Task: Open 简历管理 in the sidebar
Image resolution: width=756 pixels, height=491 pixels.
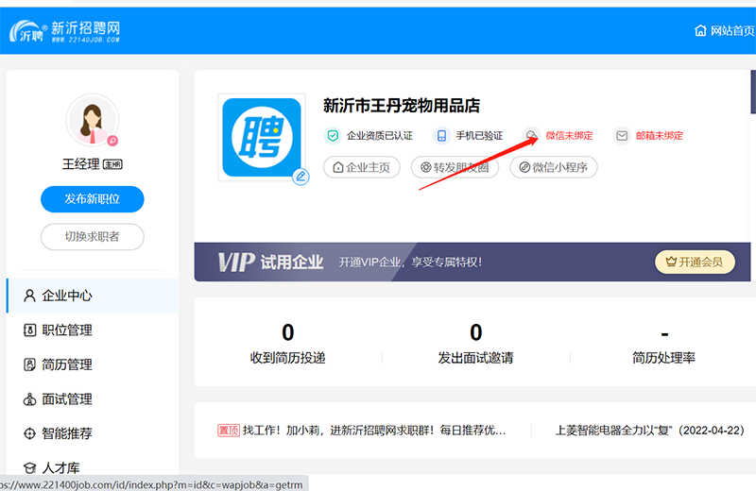Action: click(66, 364)
